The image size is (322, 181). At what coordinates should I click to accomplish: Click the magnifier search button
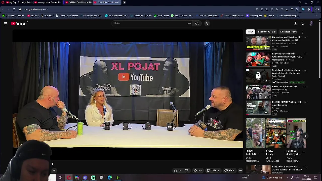click(197, 23)
